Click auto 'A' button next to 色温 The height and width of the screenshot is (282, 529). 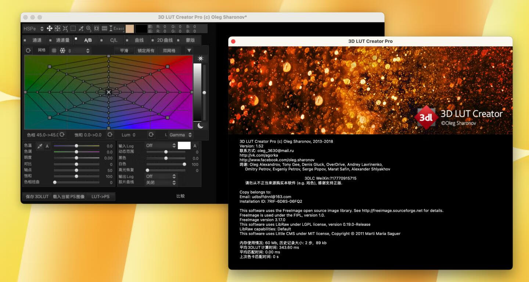[x=47, y=146]
